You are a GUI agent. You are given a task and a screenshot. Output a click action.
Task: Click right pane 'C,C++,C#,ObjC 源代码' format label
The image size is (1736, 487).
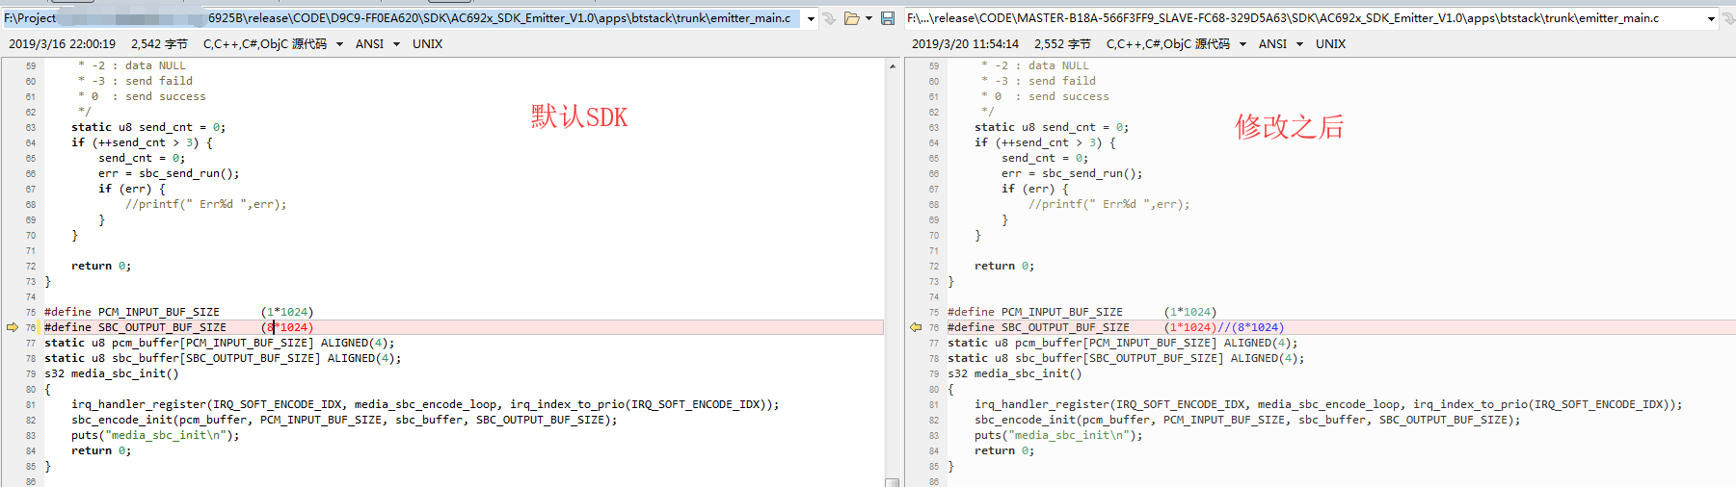pyautogui.click(x=1168, y=44)
